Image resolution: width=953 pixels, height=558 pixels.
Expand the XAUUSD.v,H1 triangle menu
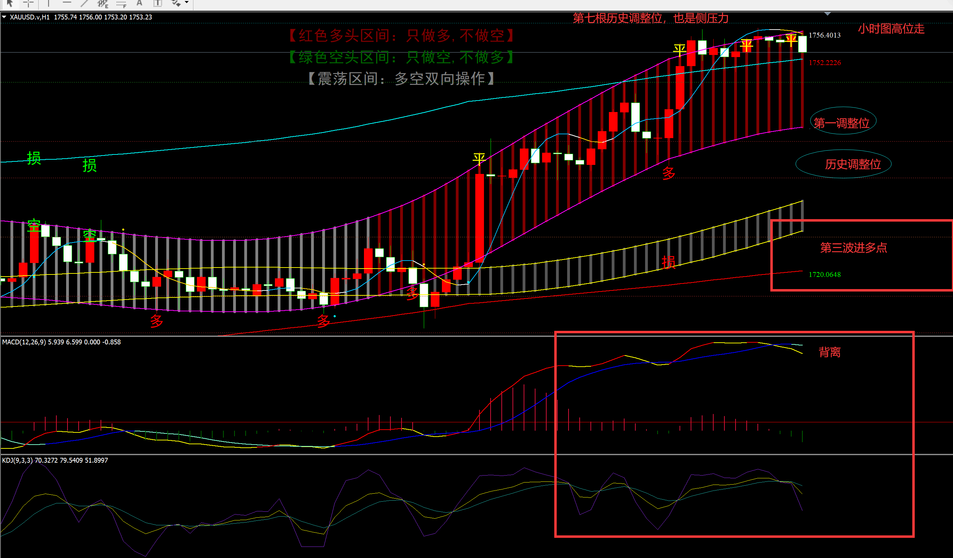(4, 17)
